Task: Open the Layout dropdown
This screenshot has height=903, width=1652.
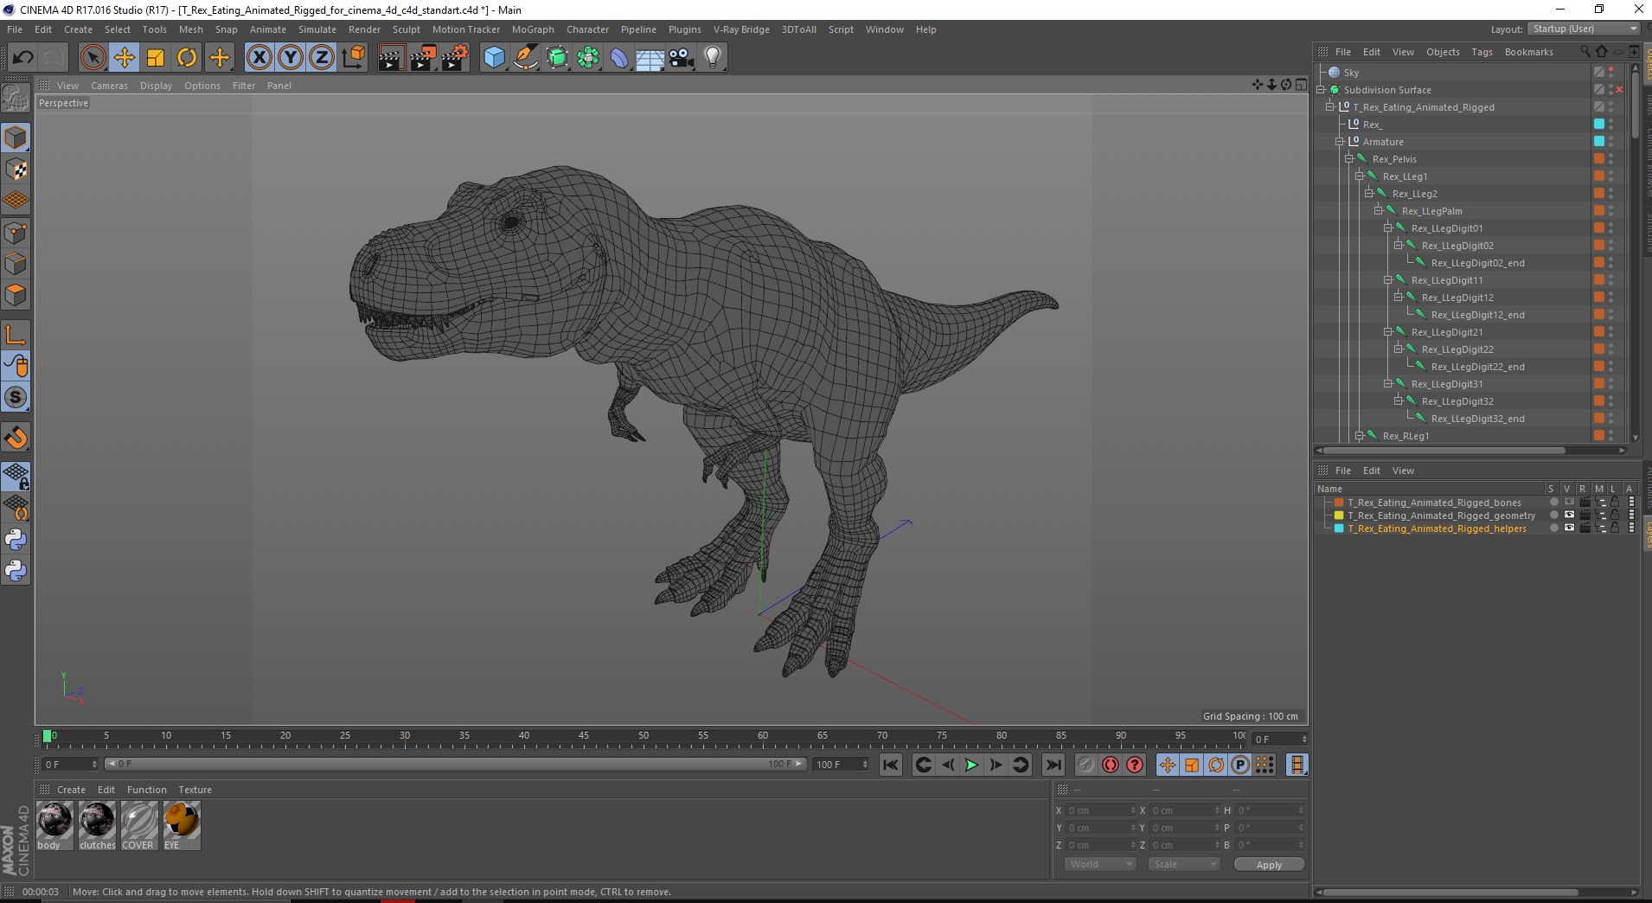Action: coord(1584,29)
